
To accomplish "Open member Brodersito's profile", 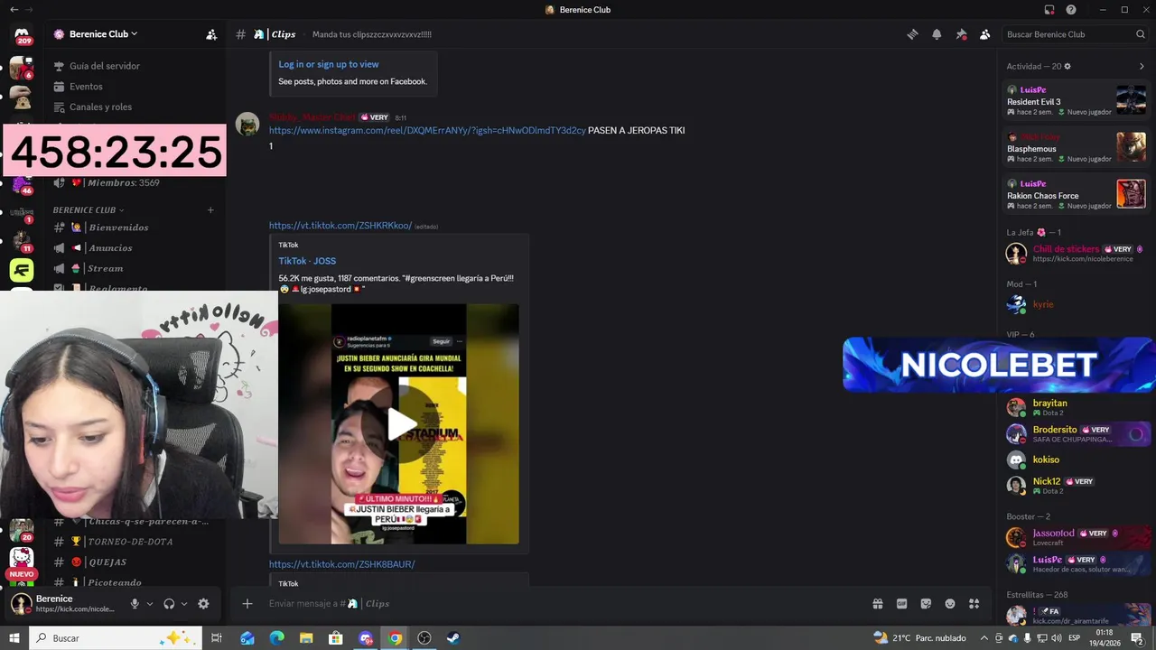I will pyautogui.click(x=1077, y=434).
